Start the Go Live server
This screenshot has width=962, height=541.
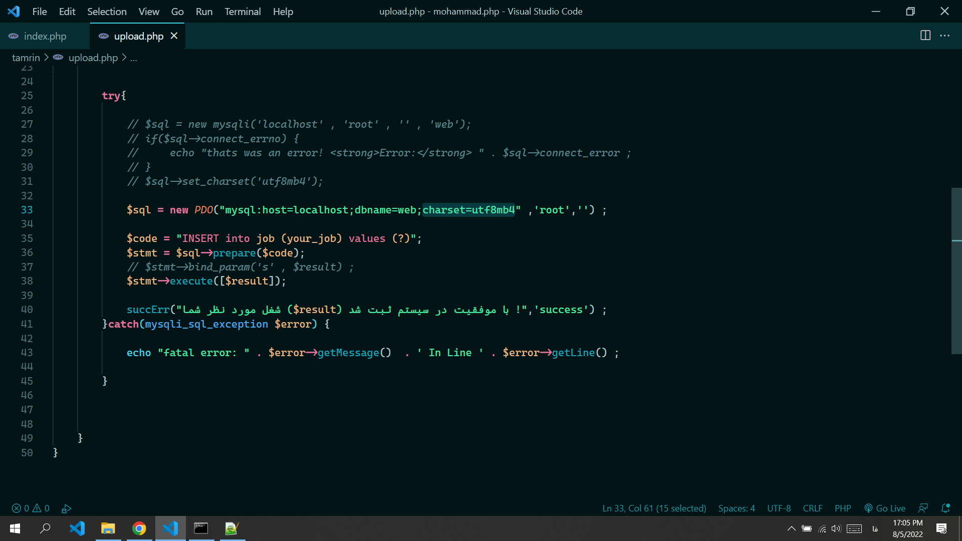(x=885, y=508)
